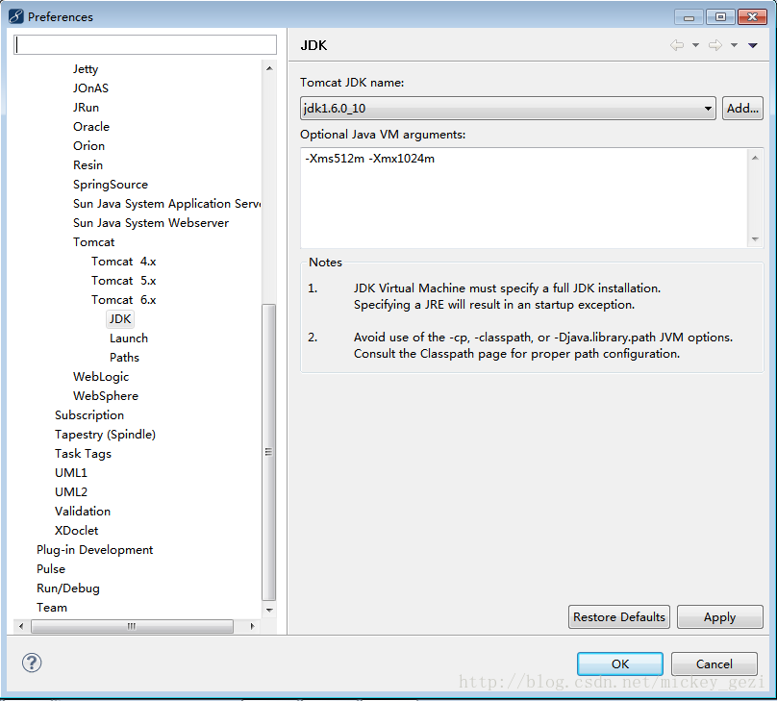Open the Pulse preferences

(51, 569)
